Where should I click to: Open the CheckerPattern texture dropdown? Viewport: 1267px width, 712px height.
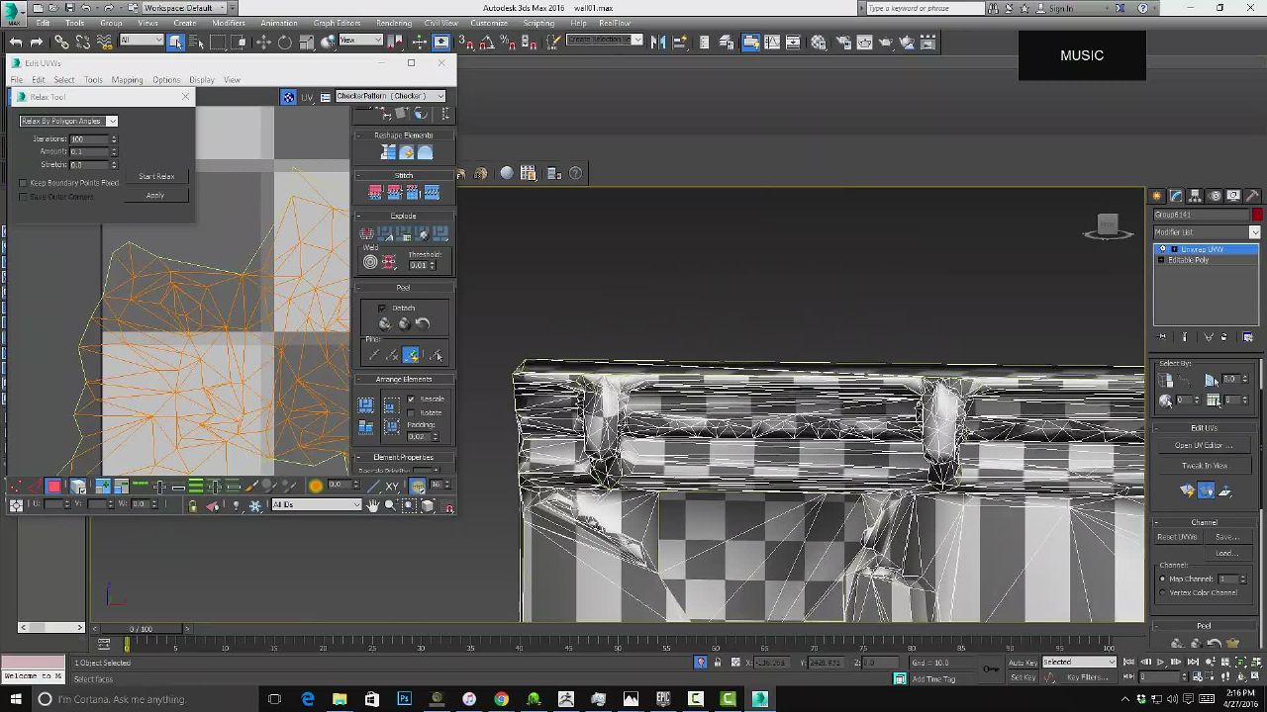tap(391, 96)
